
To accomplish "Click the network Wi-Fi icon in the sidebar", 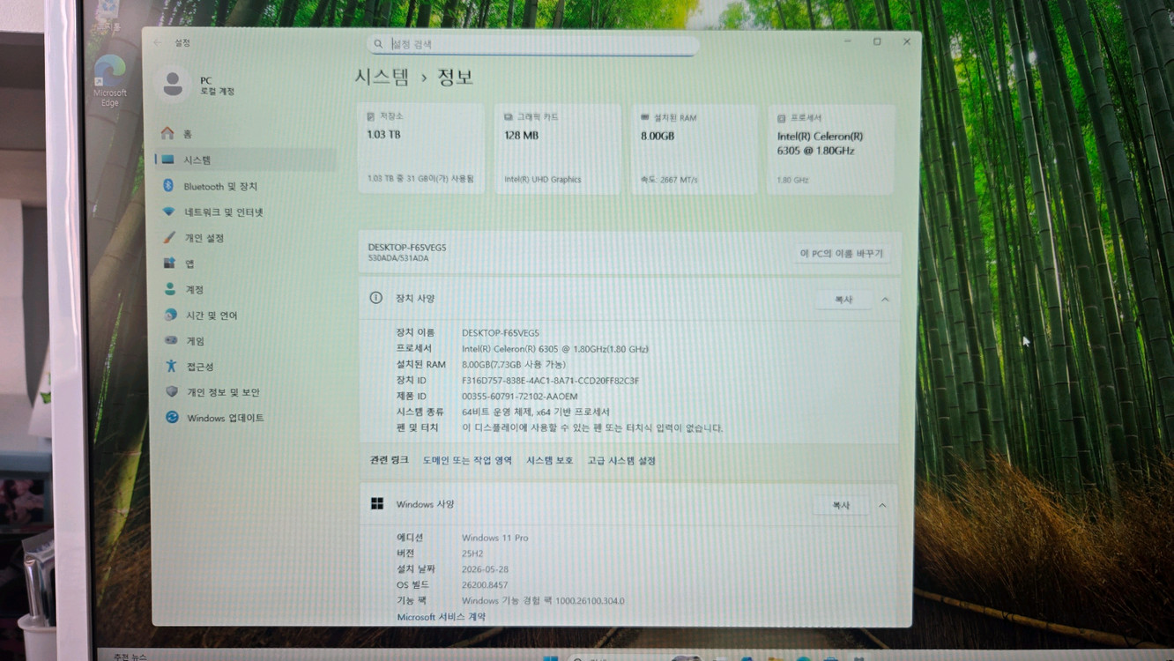I will pos(168,212).
